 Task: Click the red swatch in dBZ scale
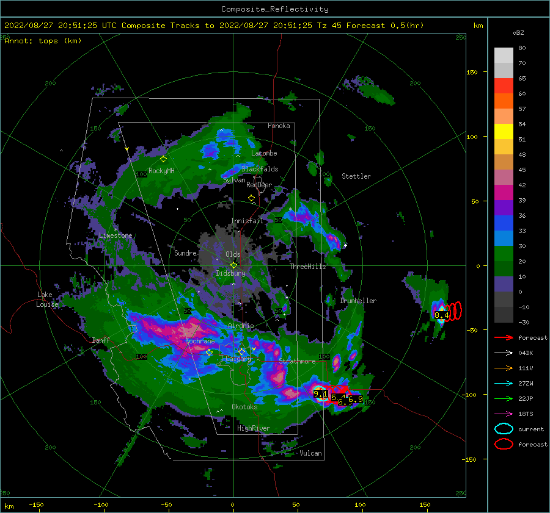504,86
